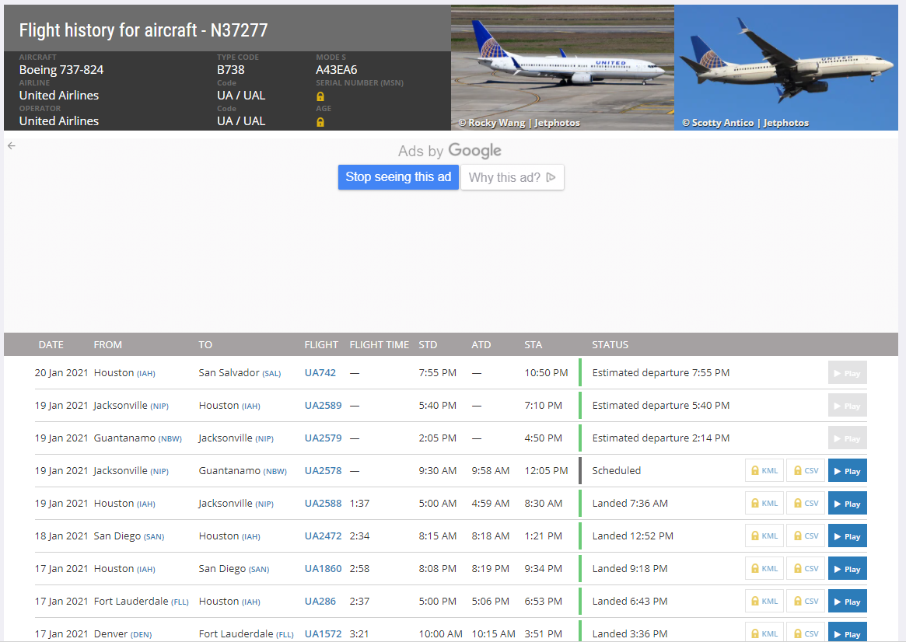
Task: Click Stop seeing this ad button
Action: [398, 177]
